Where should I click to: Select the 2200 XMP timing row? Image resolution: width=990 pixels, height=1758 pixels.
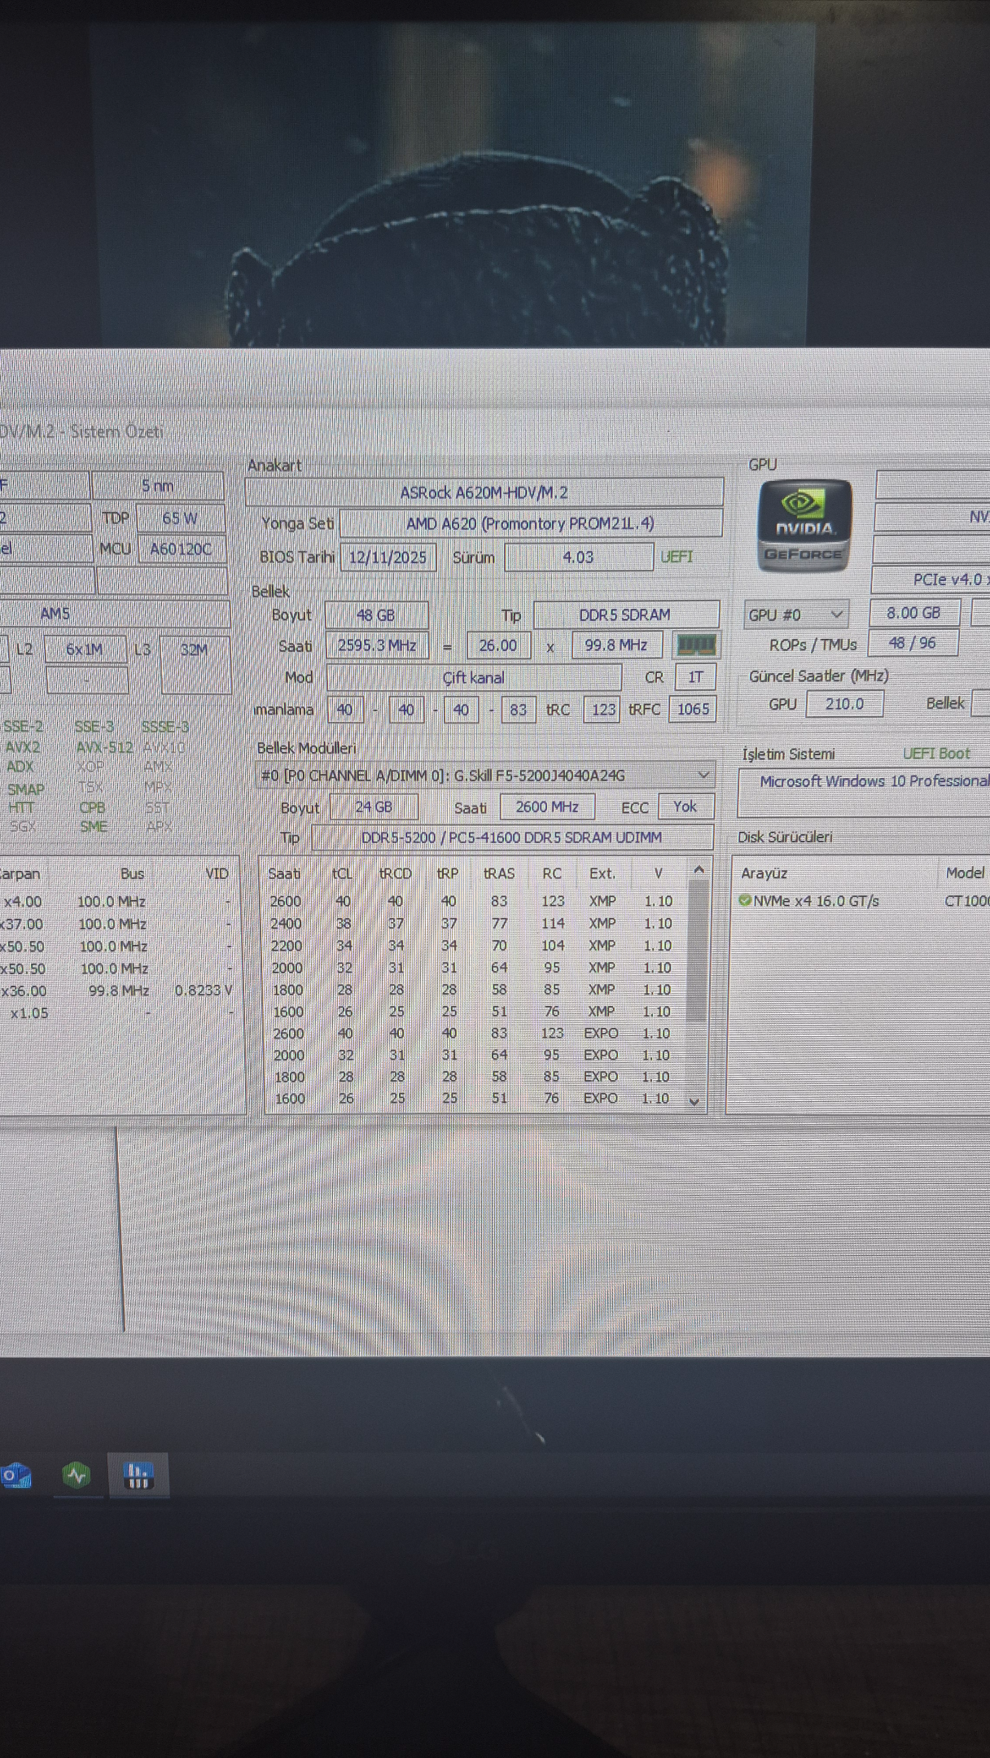coord(472,946)
